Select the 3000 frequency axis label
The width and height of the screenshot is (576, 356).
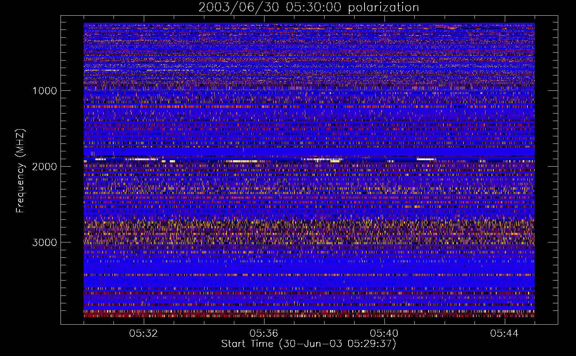pos(44,242)
